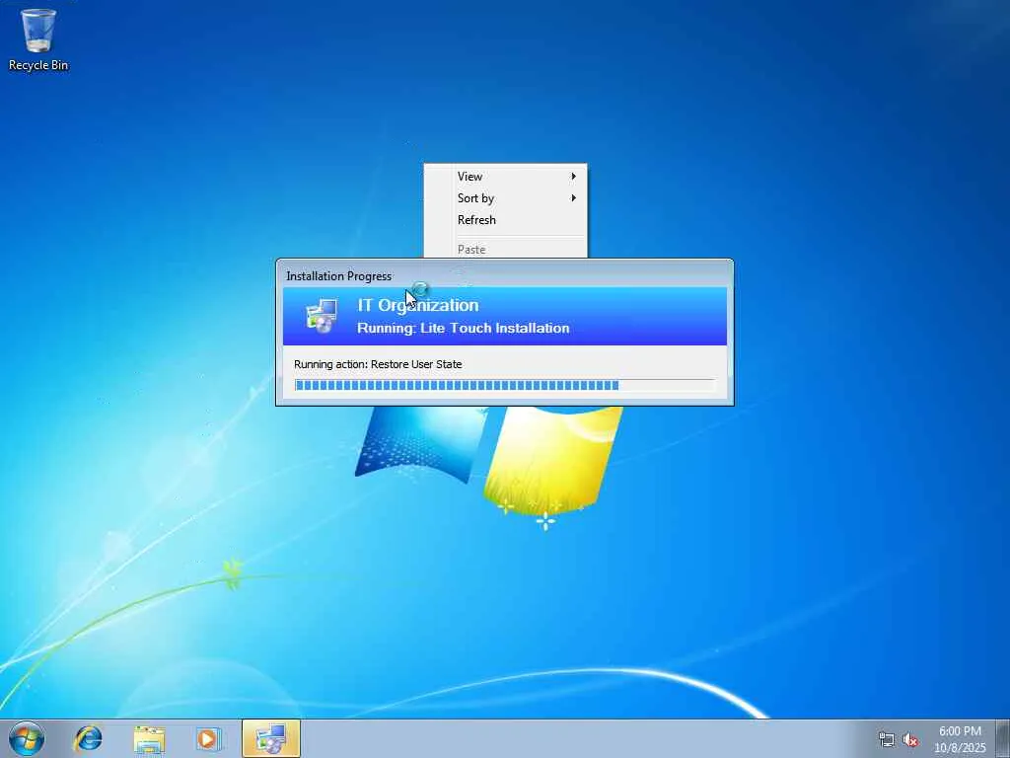
Task: Select the Lite Touch installation taskbar button
Action: pyautogui.click(x=271, y=738)
